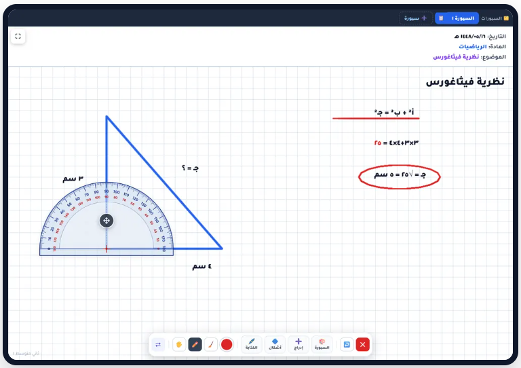Choose the brush tool in the toolbar
Viewport: 521px width, 368px height.
coord(211,345)
